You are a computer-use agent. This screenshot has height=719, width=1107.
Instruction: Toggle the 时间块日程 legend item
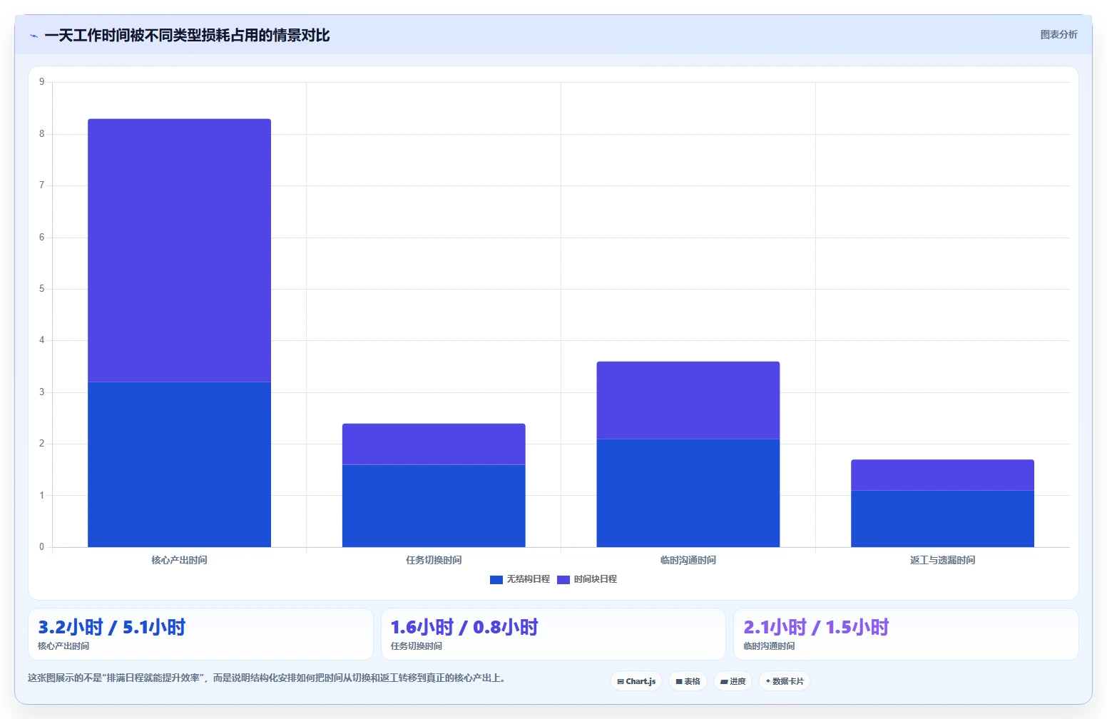[x=587, y=579]
